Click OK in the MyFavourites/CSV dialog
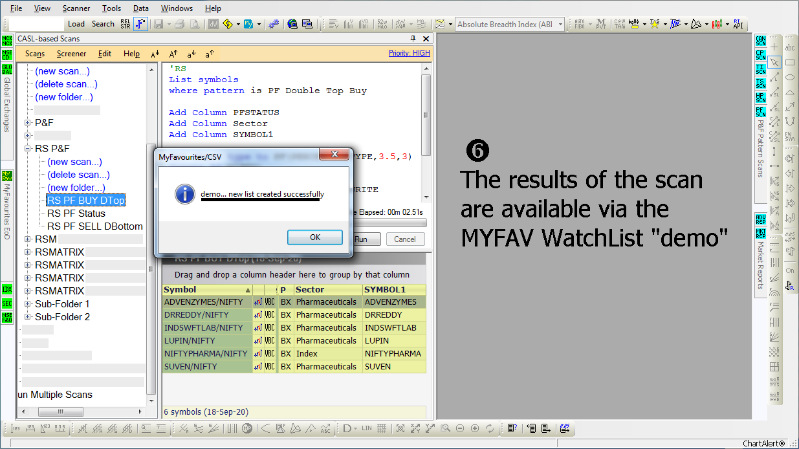 [315, 237]
